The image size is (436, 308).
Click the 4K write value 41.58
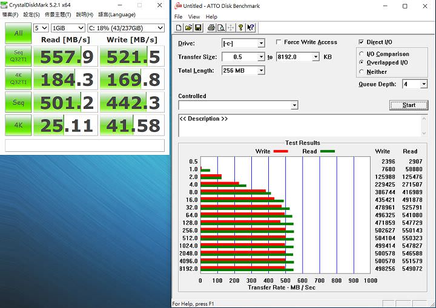133,125
